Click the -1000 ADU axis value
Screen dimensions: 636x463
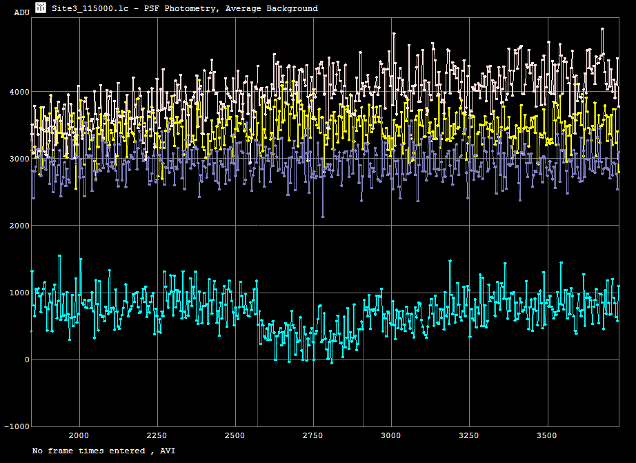(17, 426)
